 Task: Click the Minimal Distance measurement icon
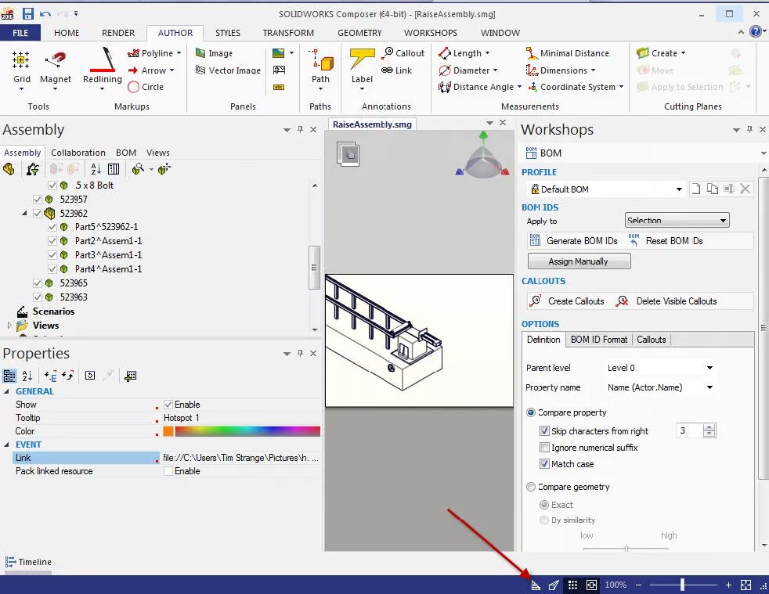[x=533, y=53]
